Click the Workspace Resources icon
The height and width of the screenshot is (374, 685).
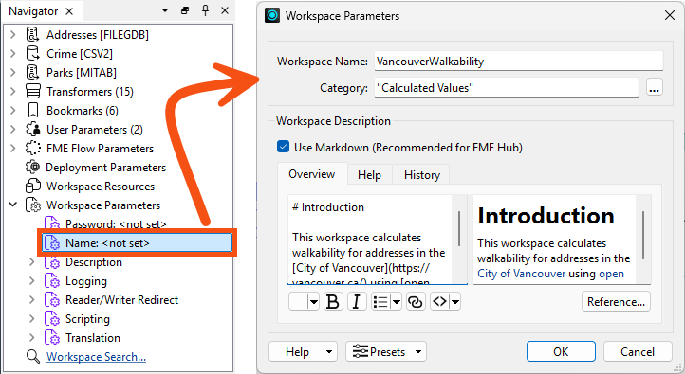[33, 187]
